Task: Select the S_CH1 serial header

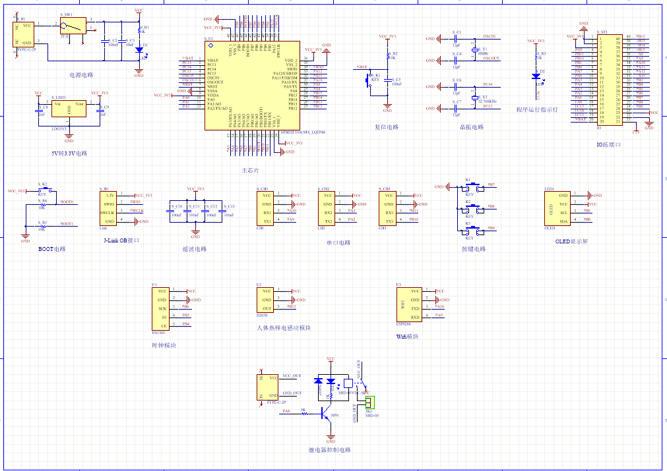Action: coord(265,209)
